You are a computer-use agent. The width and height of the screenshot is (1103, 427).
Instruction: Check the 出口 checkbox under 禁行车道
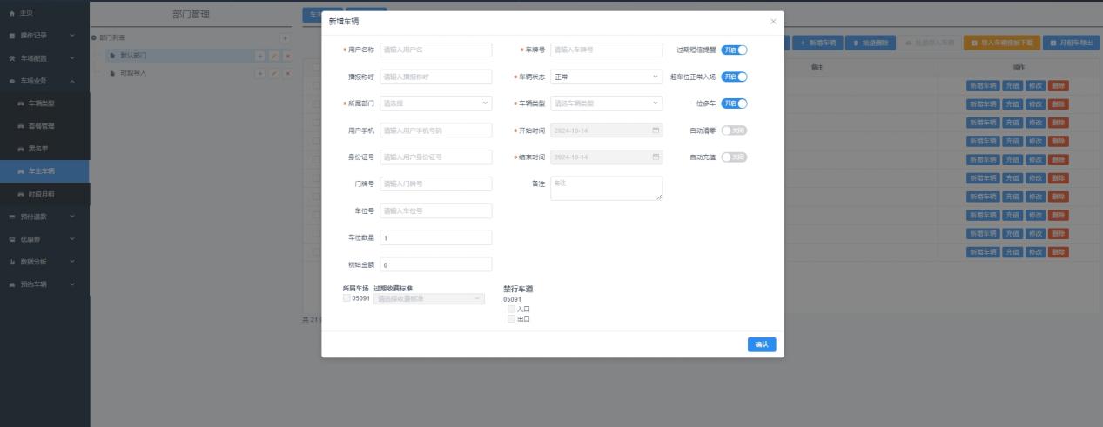pyautogui.click(x=511, y=318)
